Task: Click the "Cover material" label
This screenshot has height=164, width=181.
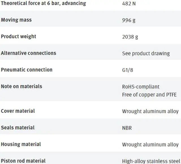Action: coord(18,111)
